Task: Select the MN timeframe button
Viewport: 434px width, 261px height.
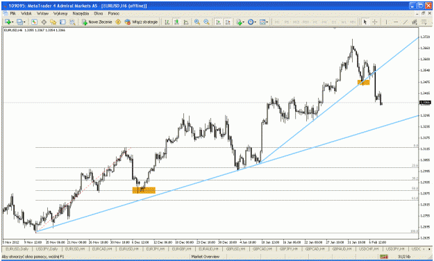Action: (353, 22)
